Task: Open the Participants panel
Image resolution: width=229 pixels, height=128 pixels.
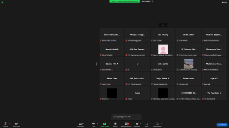Action: [81, 124]
